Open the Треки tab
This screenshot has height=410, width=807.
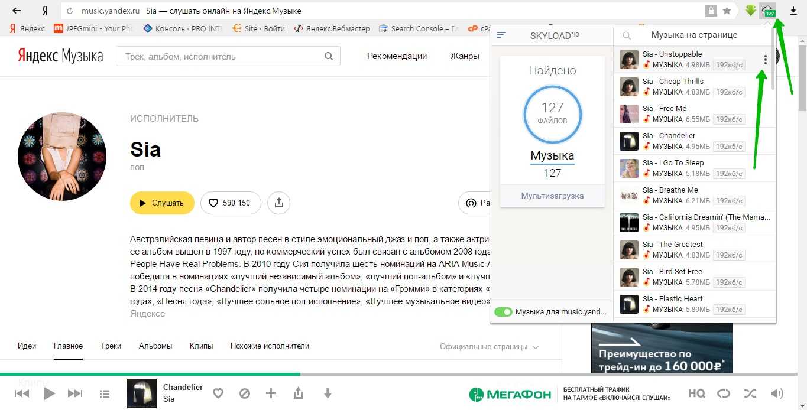pyautogui.click(x=111, y=346)
